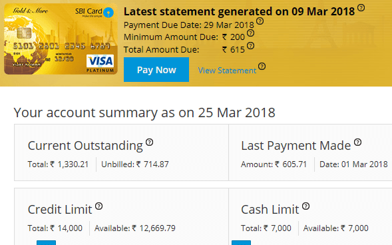Show info for Minimum Amount Due
The height and width of the screenshot is (245, 392).
coord(250,33)
